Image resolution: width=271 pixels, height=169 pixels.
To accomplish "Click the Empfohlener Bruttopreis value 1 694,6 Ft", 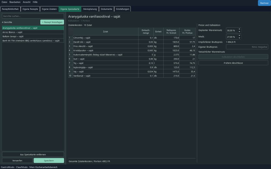I will (x=231, y=42).
